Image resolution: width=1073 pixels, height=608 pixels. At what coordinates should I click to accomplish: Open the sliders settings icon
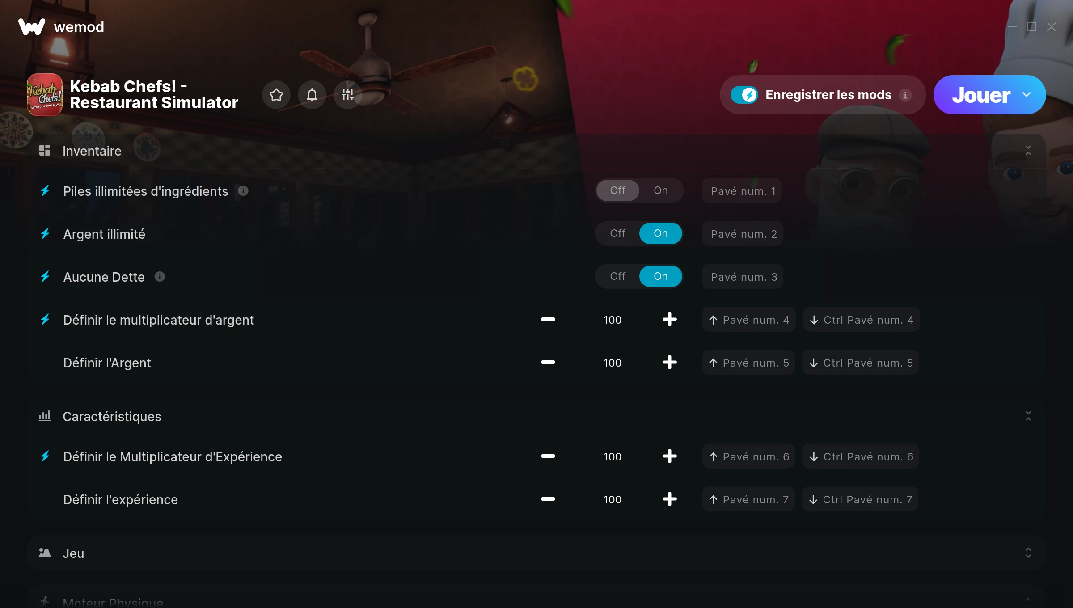tap(348, 95)
